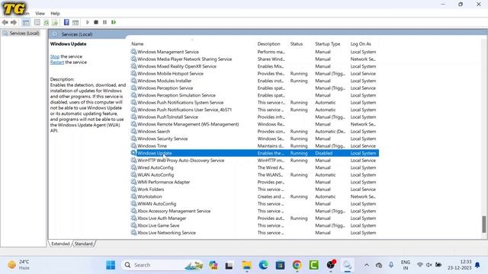Switch to the Standard tab
The width and height of the screenshot is (488, 274).
83,244
